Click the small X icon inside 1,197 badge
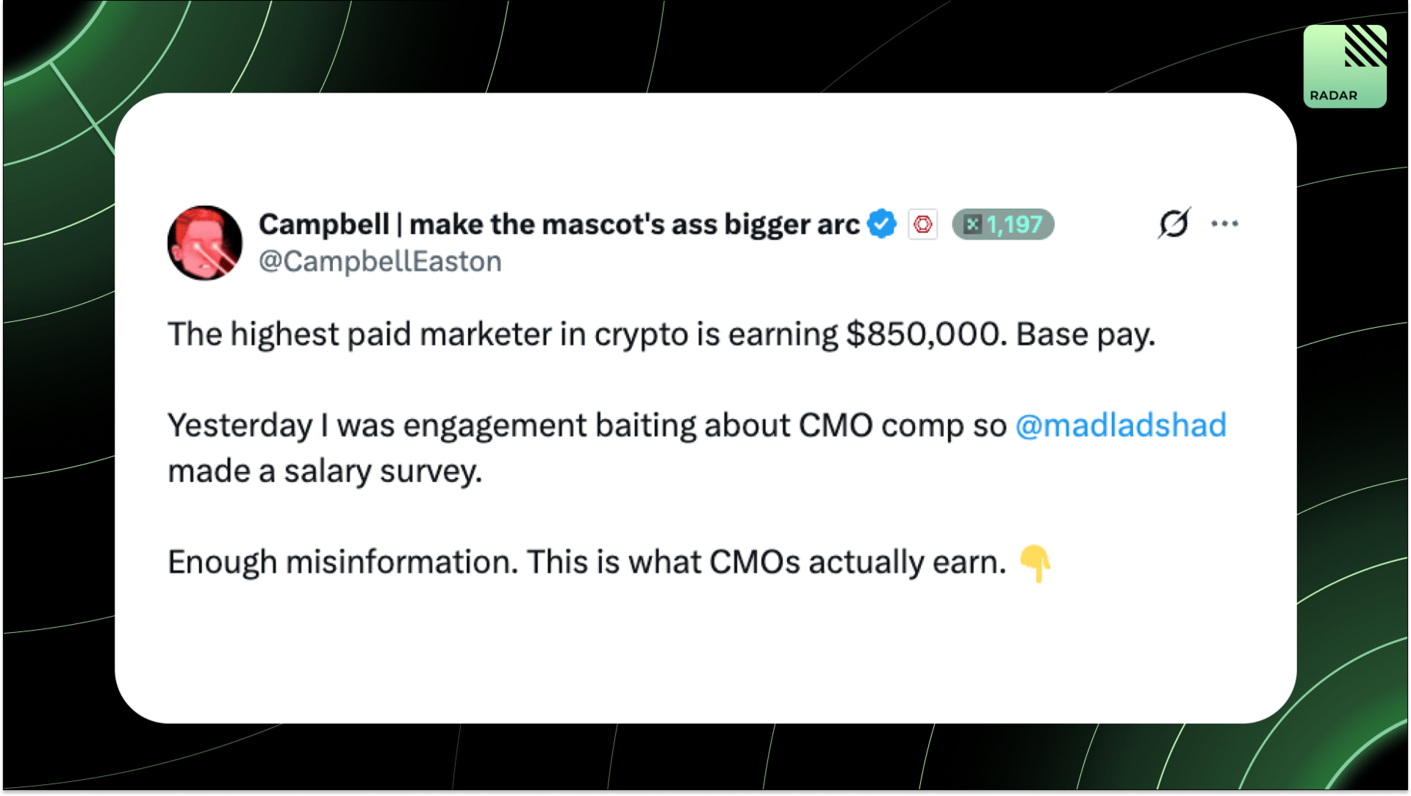Screen dimensions: 1411x796 [972, 224]
